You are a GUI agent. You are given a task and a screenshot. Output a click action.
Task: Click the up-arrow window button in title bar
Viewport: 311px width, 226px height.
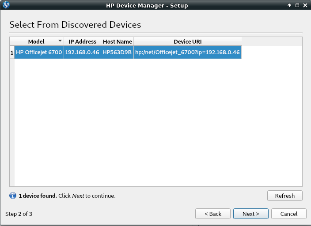point(289,5)
